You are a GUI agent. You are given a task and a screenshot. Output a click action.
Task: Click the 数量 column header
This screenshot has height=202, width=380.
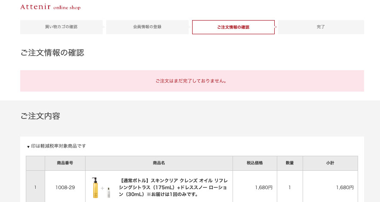click(x=290, y=163)
